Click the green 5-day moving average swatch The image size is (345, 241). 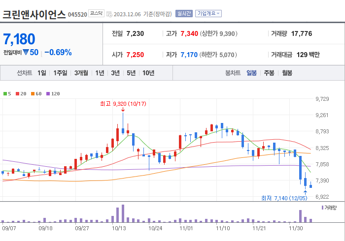pyautogui.click(x=5, y=94)
